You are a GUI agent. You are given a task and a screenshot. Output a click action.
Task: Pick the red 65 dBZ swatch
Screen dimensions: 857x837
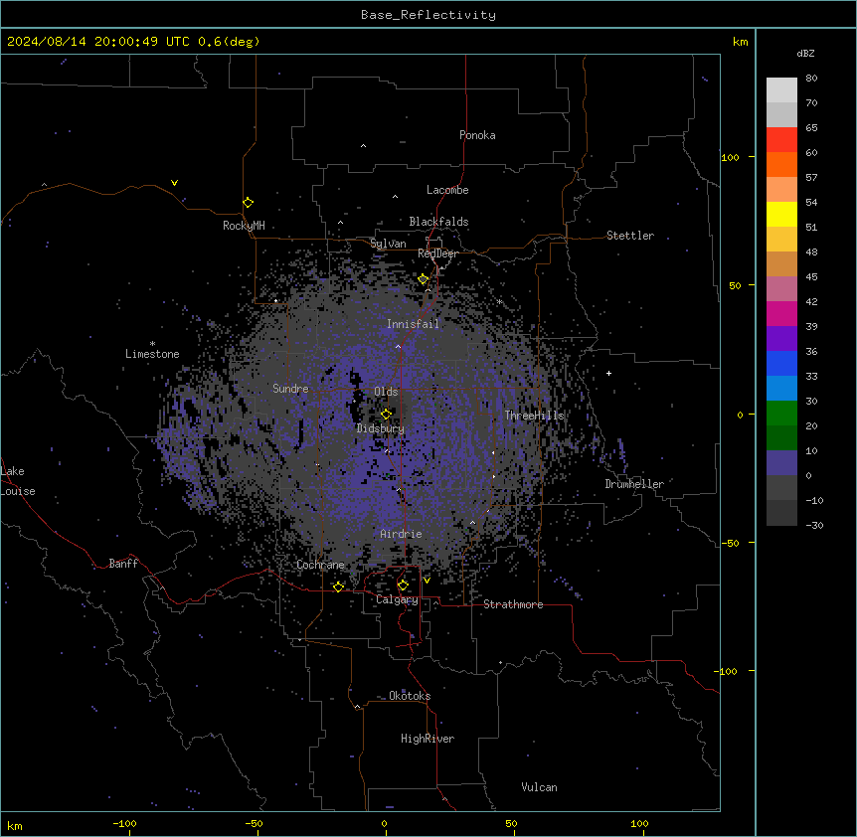coord(781,140)
